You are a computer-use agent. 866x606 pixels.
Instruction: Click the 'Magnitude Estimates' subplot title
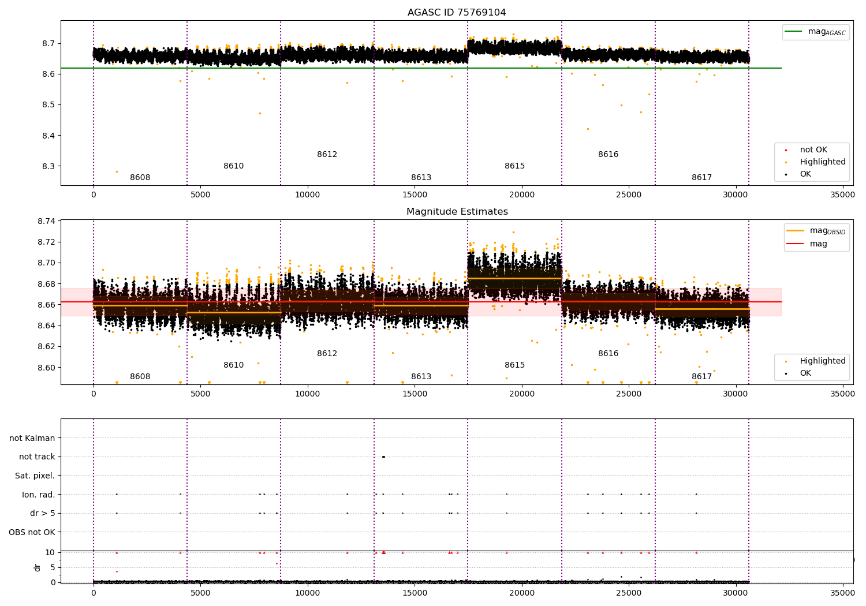click(457, 212)
